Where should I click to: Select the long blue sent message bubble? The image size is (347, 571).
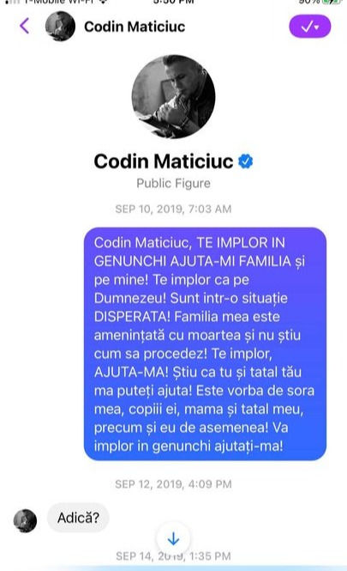pos(205,343)
